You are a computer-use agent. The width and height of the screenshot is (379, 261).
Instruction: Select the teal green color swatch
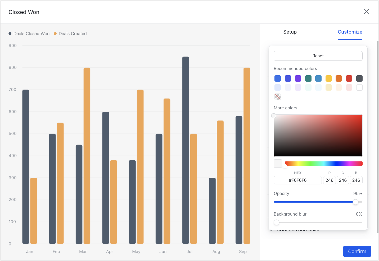click(x=308, y=78)
